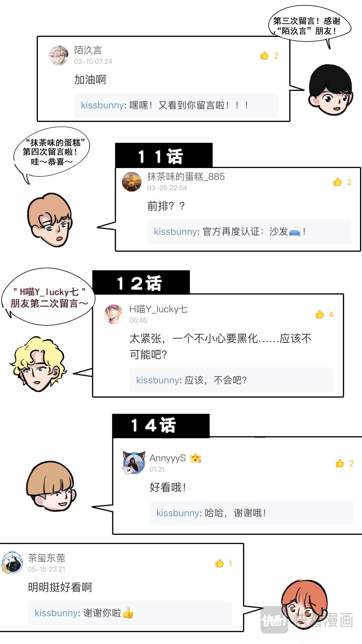362x644 pixels.
Task: Tap the thumbs-up on AnnyyyS's comment
Action: click(340, 464)
